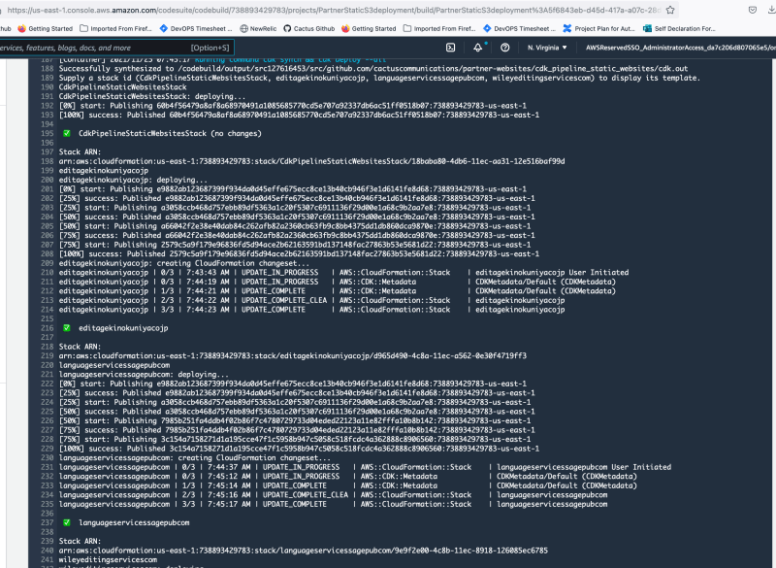Open Getting Started bookmark after Cactus Github
The width and height of the screenshot is (776, 568).
point(369,29)
